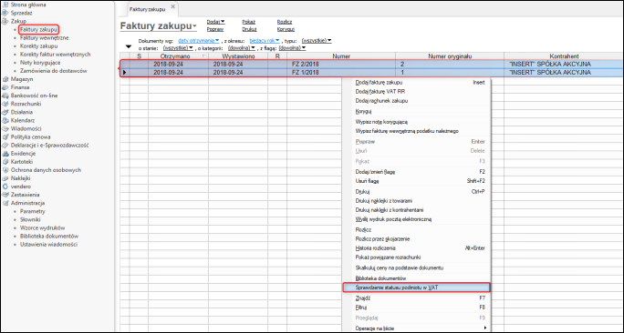Viewport: 624px width, 333px height.
Task: Click the Administracja module icon
Action: click(x=5, y=203)
